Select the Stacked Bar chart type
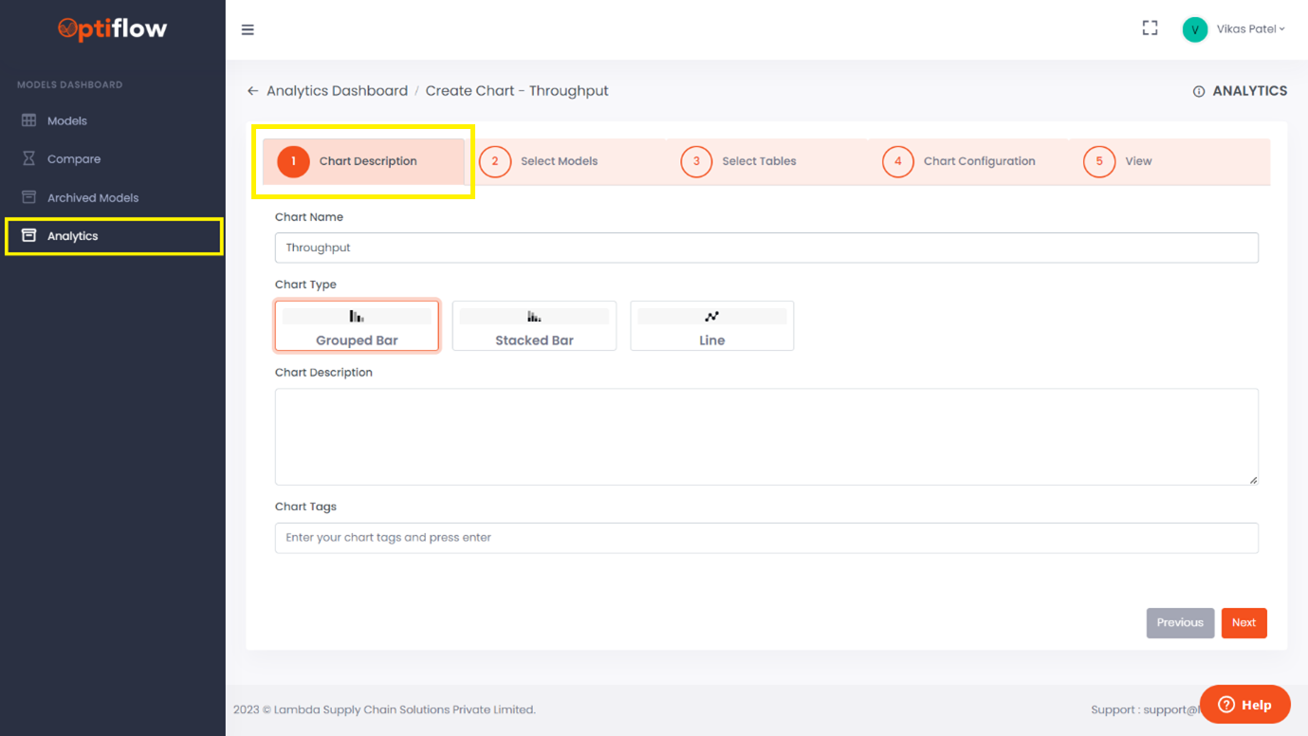This screenshot has height=736, width=1308. pos(534,325)
